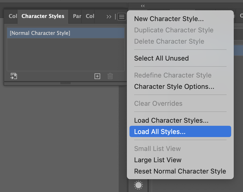Screen dimensions: 243x192
Task: Click the load styles icon at panel bottom-left
Action: [14, 76]
